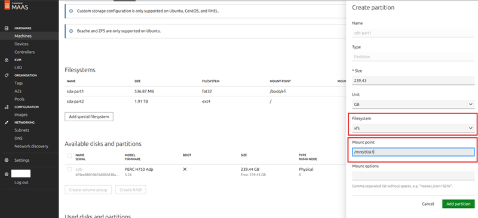Click the MODEL FIRMWARE column header
The height and width of the screenshot is (218, 478).
(133, 157)
